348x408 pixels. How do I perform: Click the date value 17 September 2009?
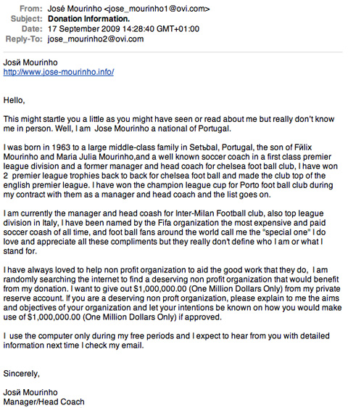point(83,29)
